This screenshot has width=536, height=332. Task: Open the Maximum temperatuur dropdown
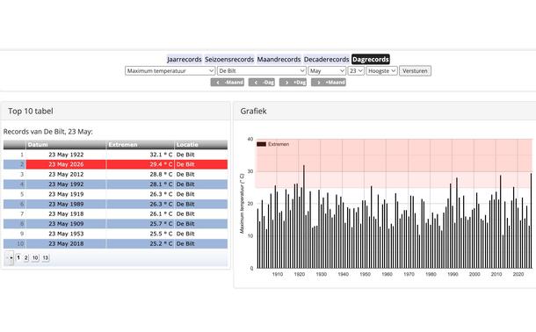point(170,70)
